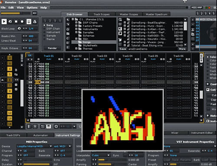Expand the Factory Presets folder
This screenshot has width=217, height=166.
(76, 26)
